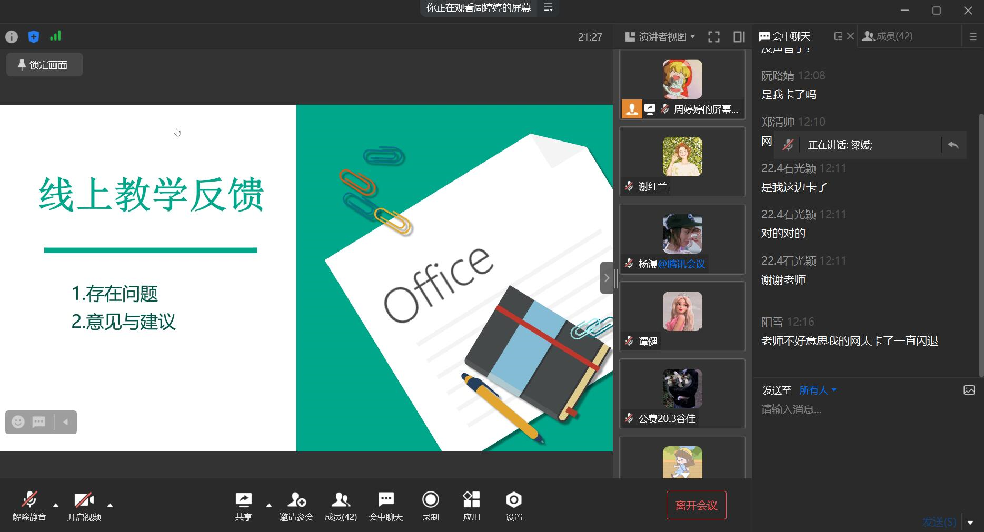Open the menu beside the screen-share title

[x=548, y=8]
